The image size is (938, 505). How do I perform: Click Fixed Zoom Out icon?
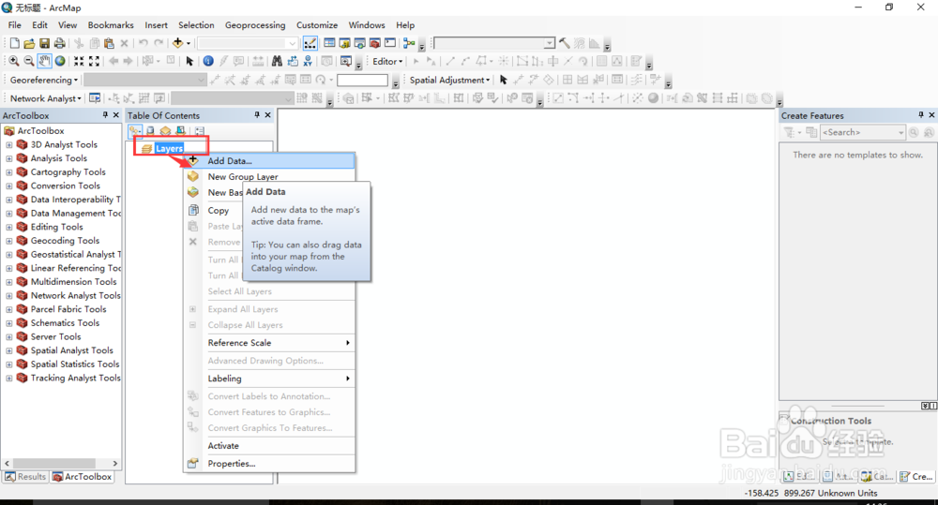[94, 61]
